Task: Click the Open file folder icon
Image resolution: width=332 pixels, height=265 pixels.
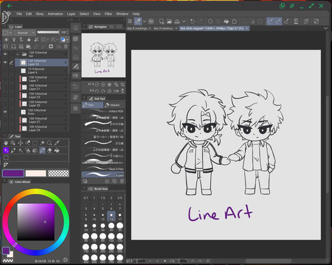Action: click(x=169, y=21)
